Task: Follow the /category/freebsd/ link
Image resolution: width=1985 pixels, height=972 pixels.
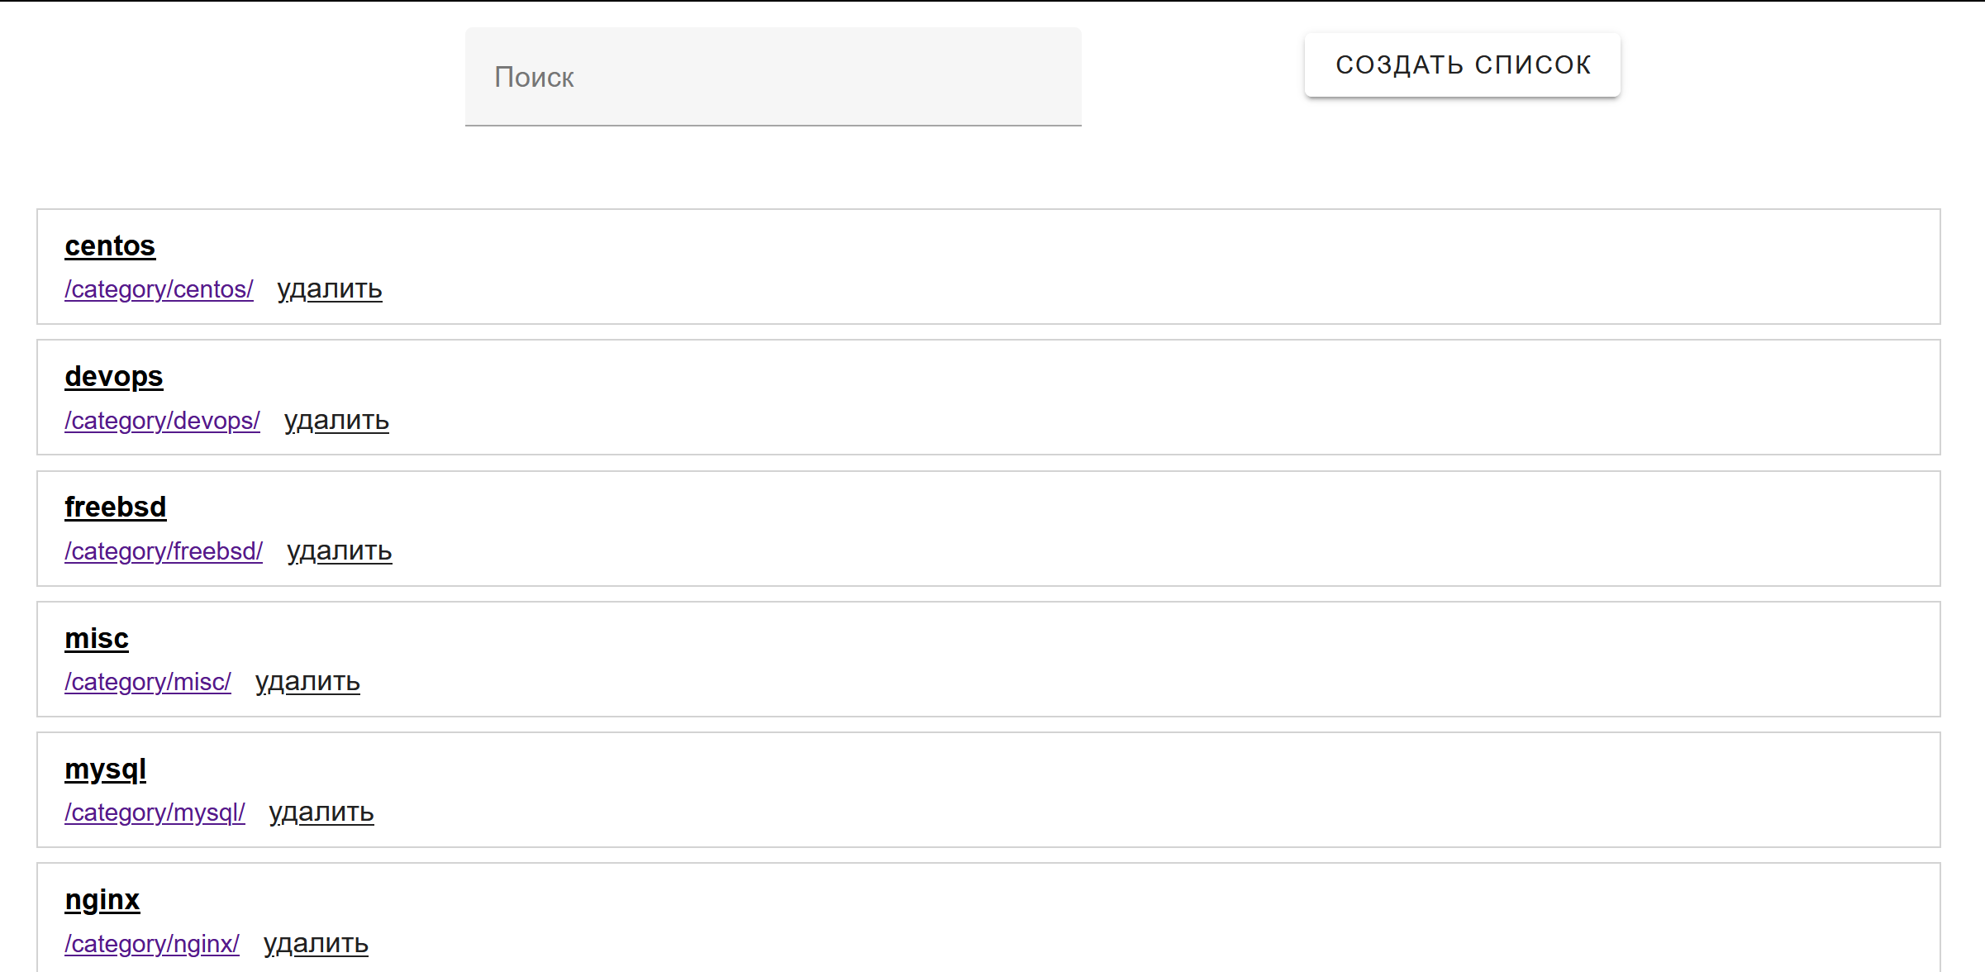Action: tap(164, 551)
